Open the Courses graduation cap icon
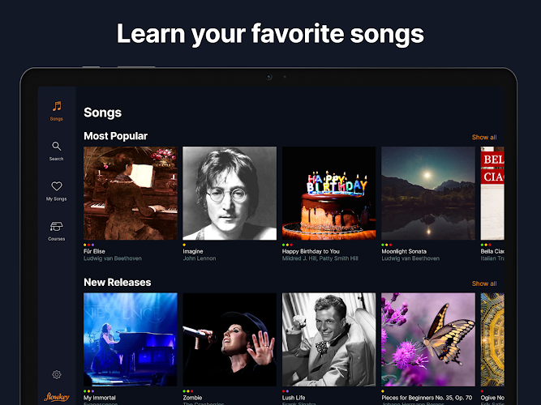The height and width of the screenshot is (405, 541). [56, 227]
